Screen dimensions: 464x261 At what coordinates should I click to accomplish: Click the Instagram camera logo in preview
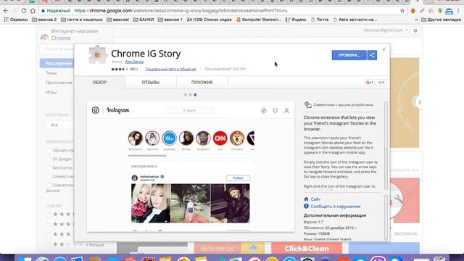tap(95, 110)
